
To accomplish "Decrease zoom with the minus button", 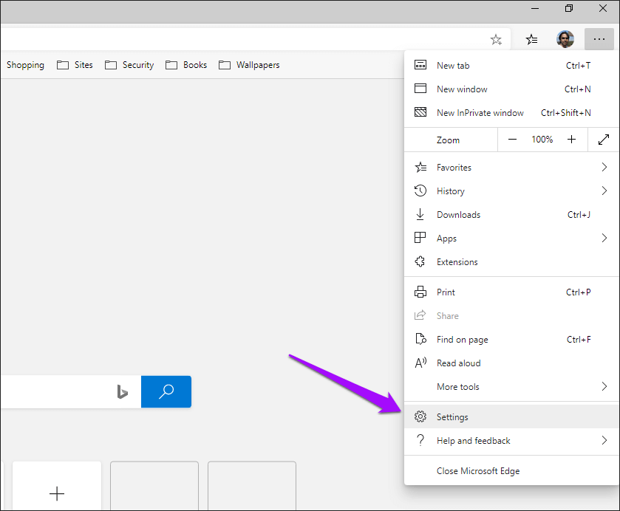I will [x=512, y=140].
